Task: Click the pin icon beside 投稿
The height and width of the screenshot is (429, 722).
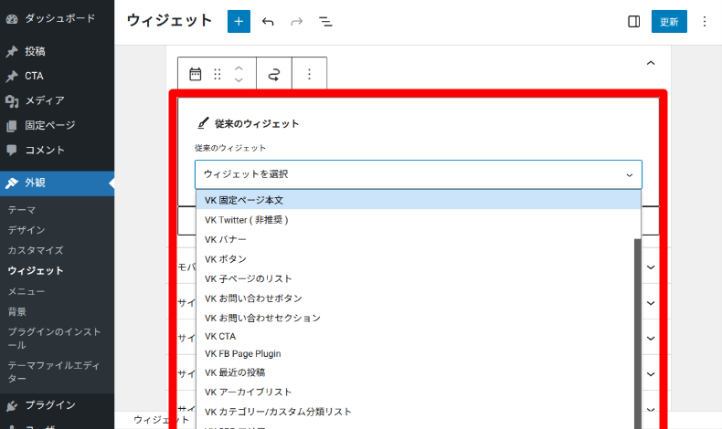Action: click(x=12, y=51)
